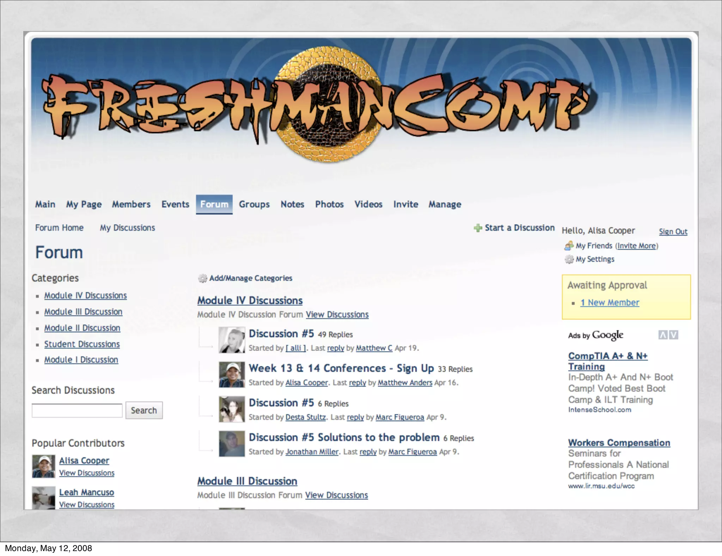722x556 pixels.
Task: Click the green plus Start a Discussion icon
Action: click(x=478, y=228)
